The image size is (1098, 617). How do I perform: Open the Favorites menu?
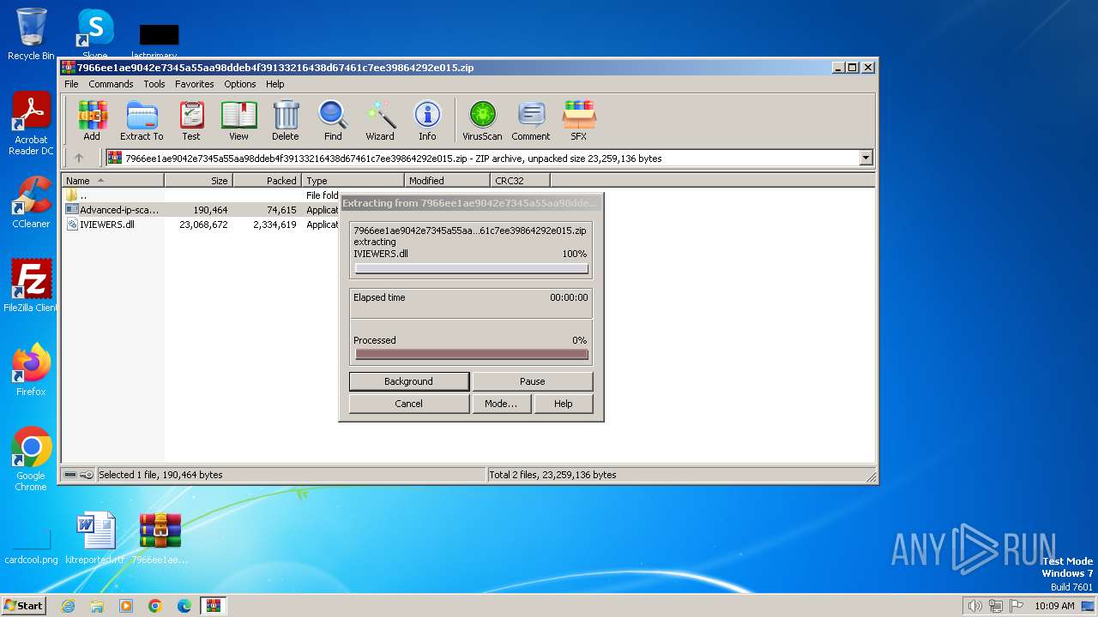195,84
